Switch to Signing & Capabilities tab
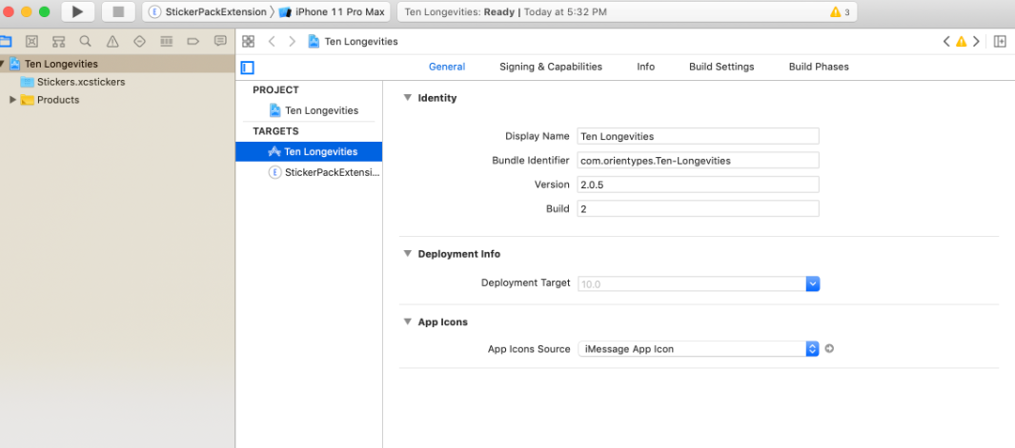 click(551, 67)
